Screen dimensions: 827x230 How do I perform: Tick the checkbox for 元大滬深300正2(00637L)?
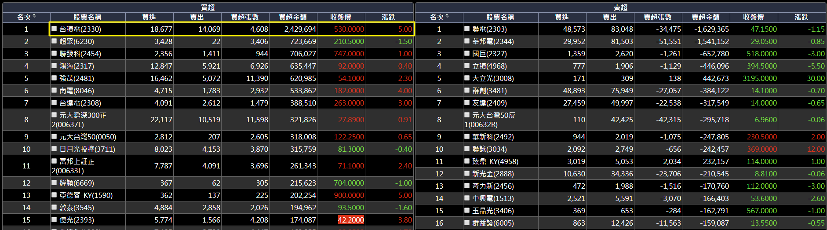[x=54, y=115]
